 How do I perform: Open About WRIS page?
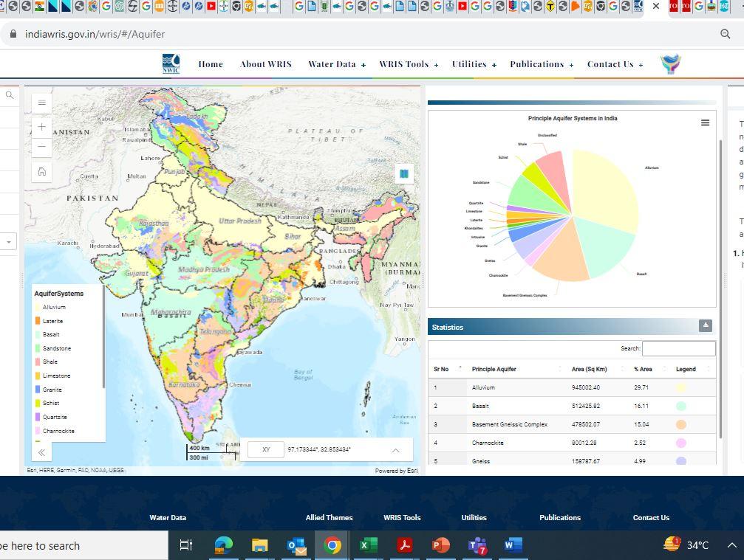266,64
